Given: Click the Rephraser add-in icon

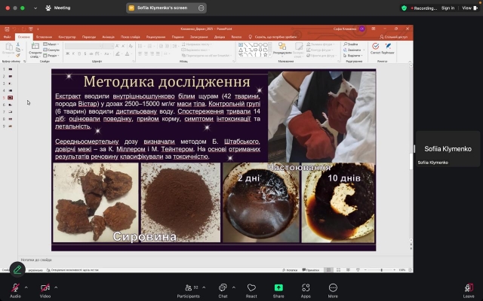Looking at the screenshot, I should tap(388, 48).
